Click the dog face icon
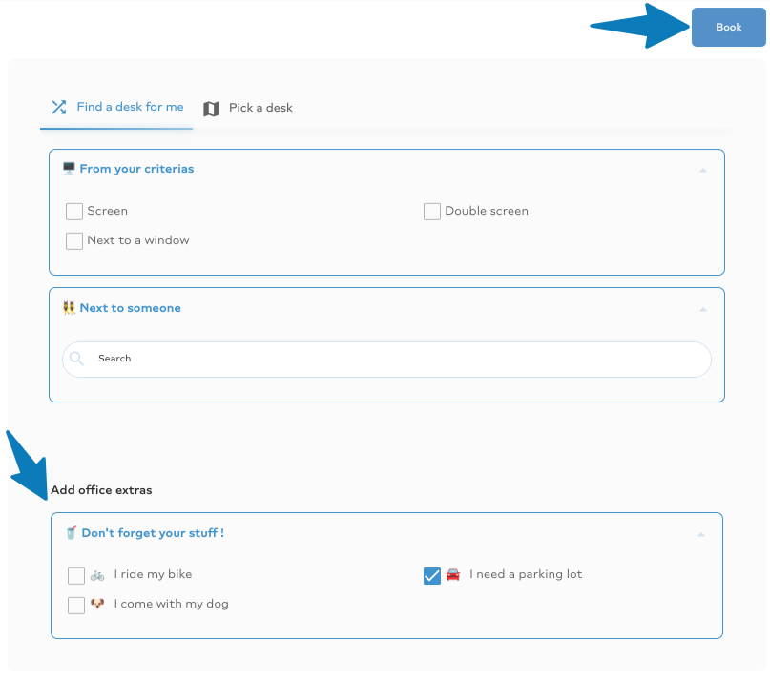The image size is (770, 680). 97,604
